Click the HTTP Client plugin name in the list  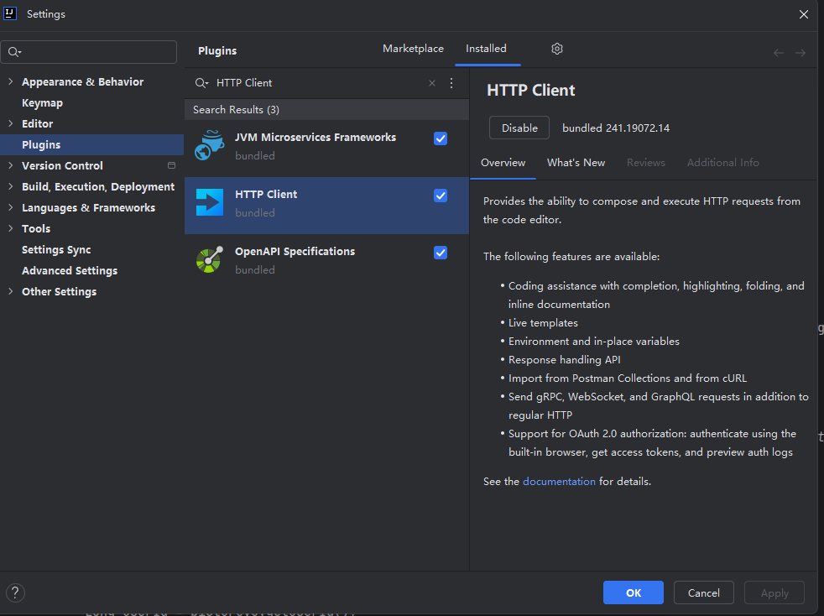[x=266, y=194]
